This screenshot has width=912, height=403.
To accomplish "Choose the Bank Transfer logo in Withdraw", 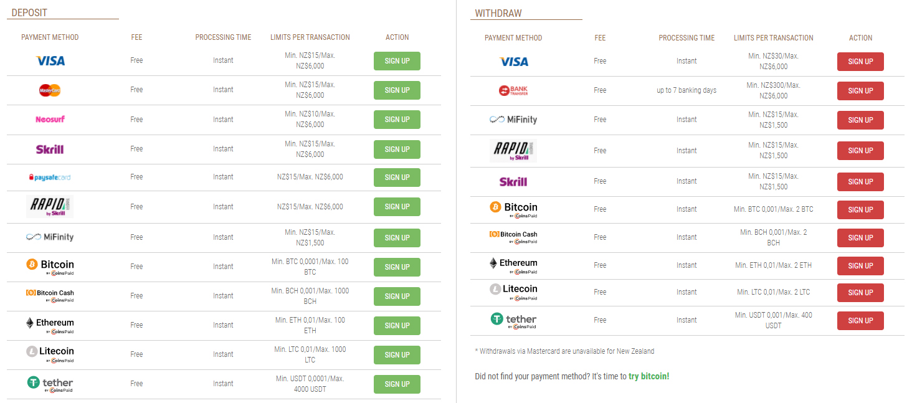I will tap(513, 91).
